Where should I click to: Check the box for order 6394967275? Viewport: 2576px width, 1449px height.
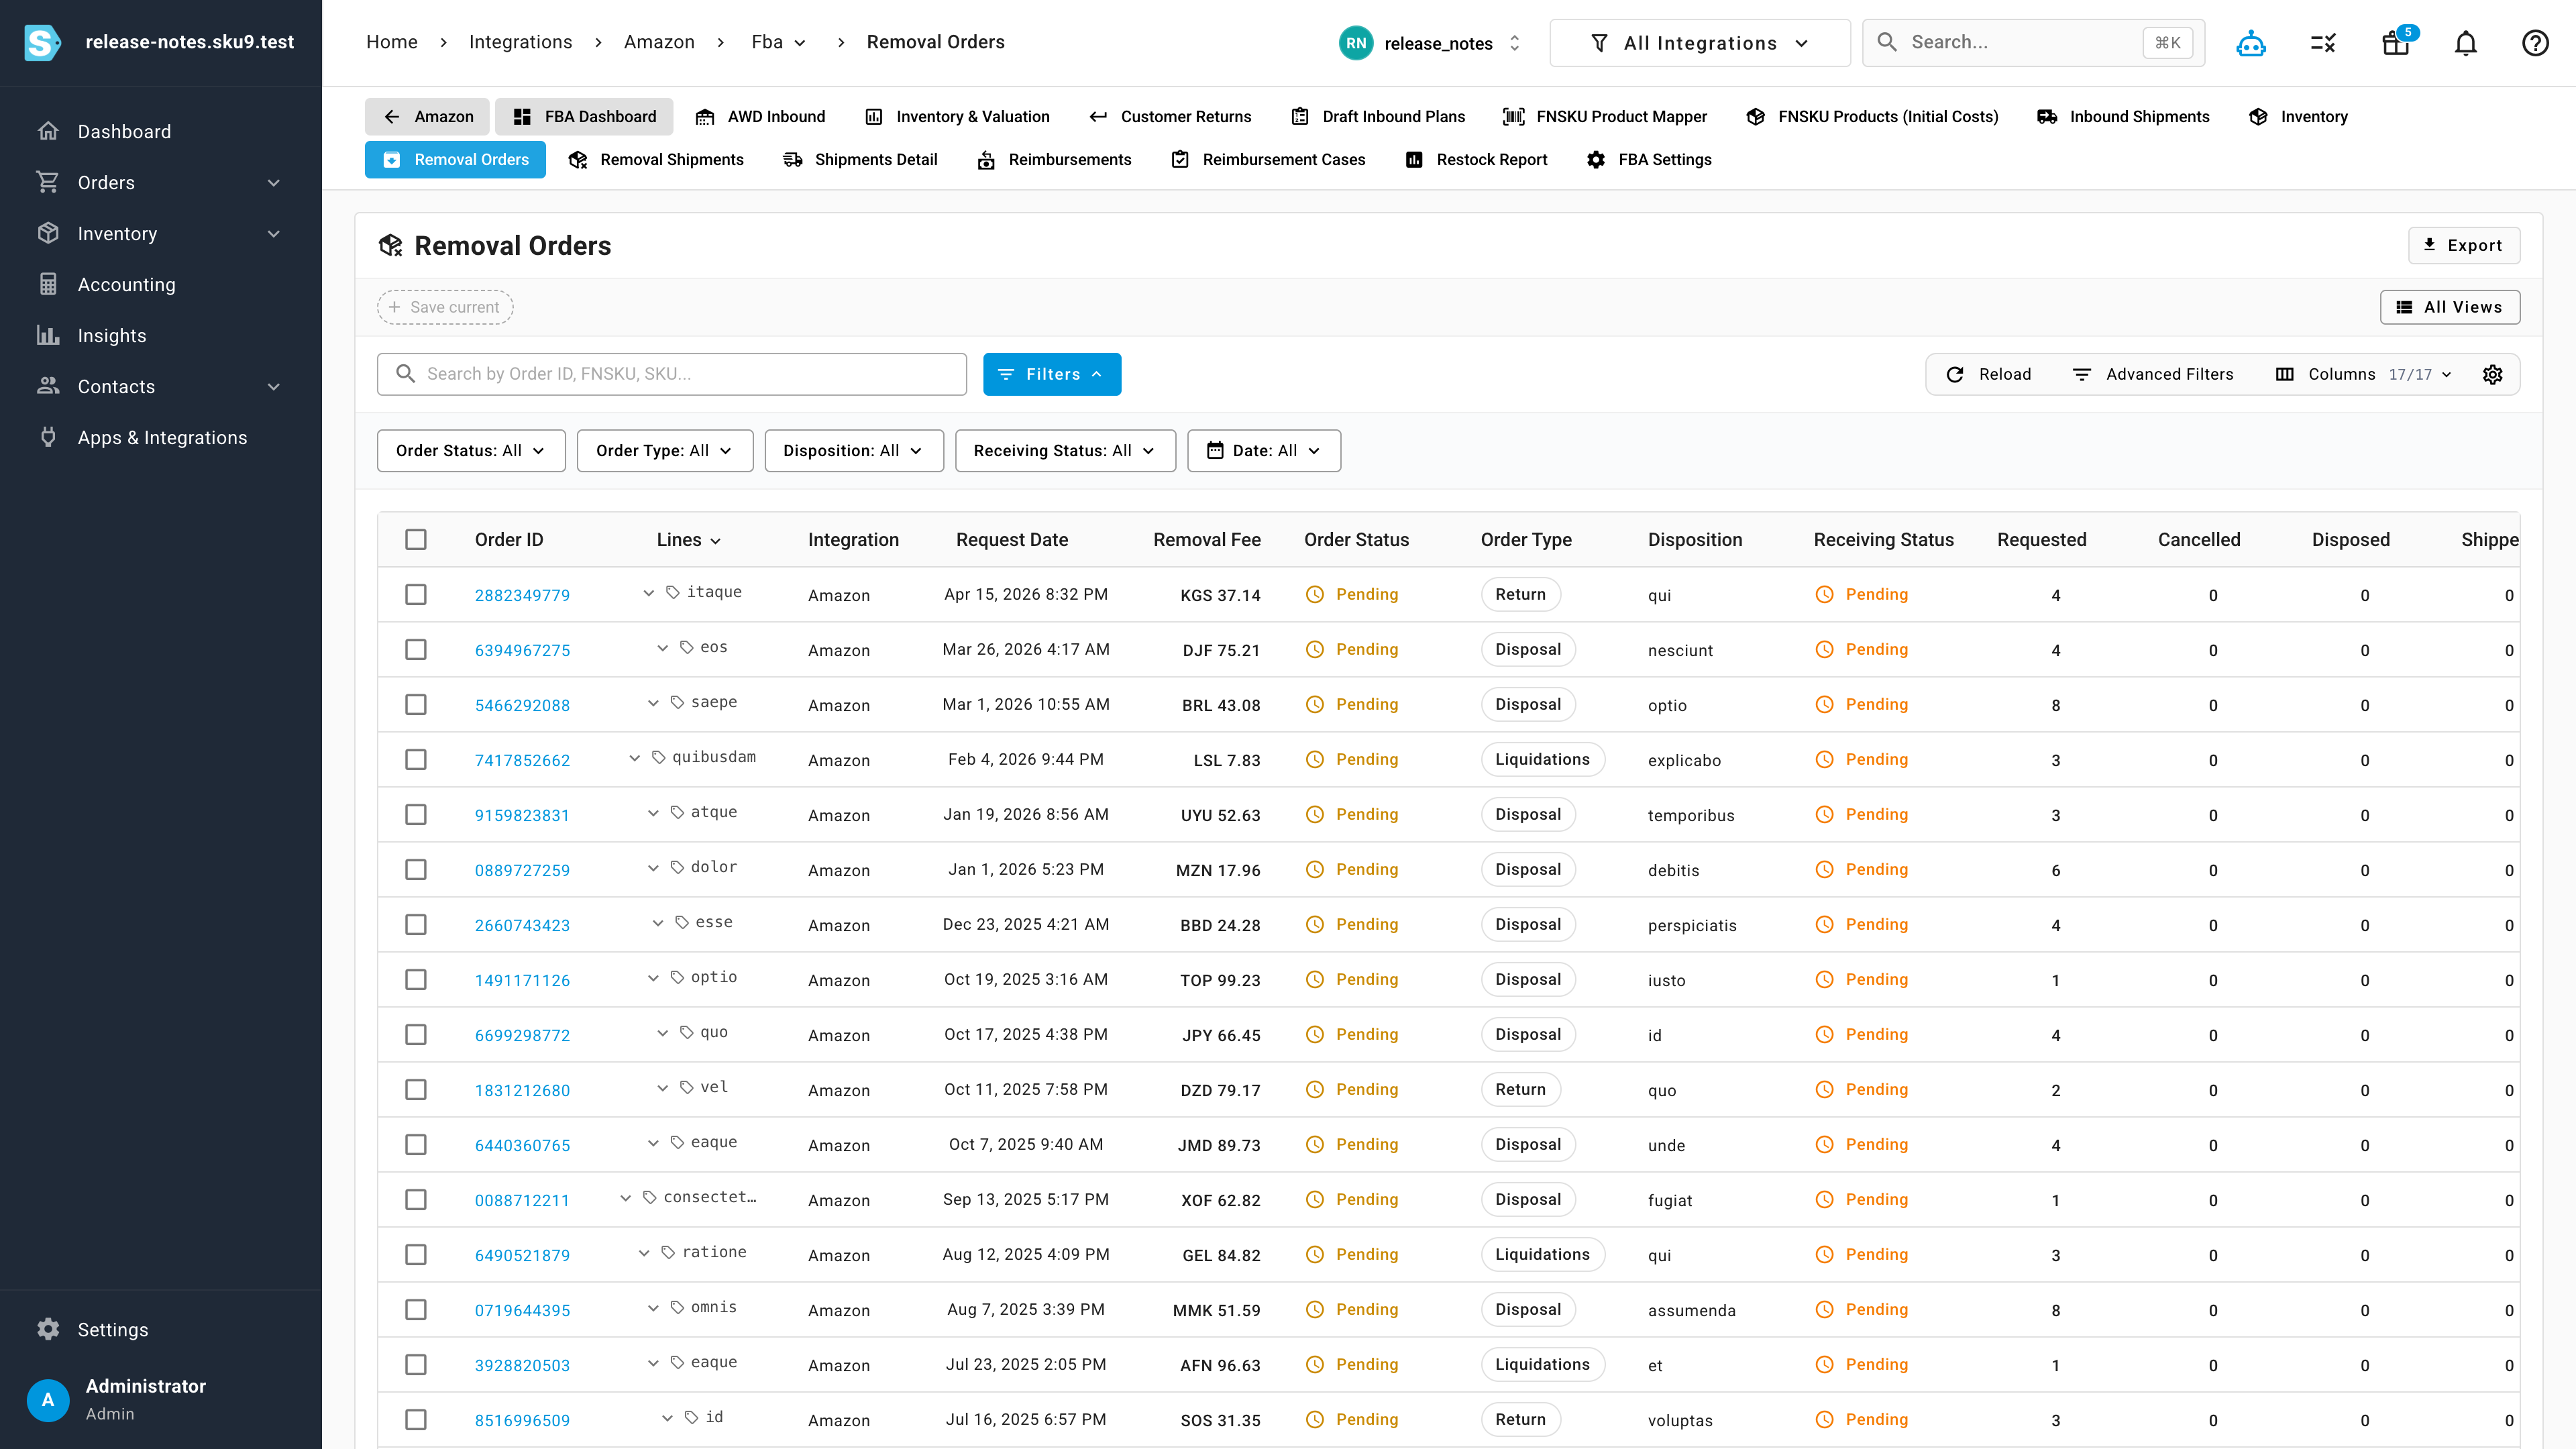pyautogui.click(x=416, y=649)
